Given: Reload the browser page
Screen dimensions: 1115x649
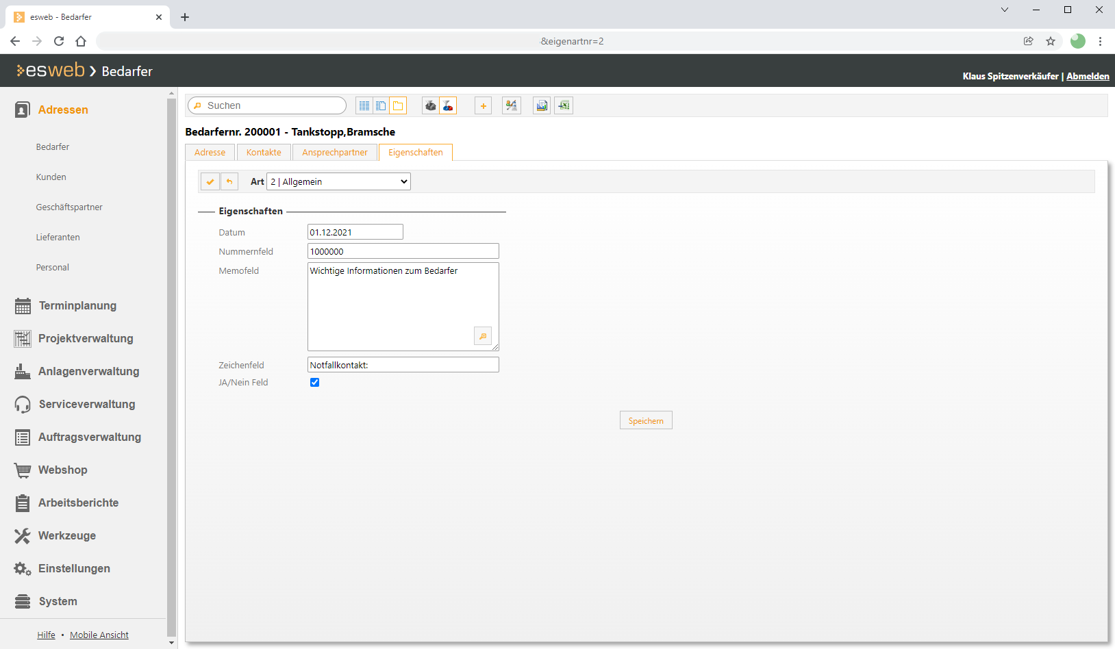Looking at the screenshot, I should pyautogui.click(x=59, y=41).
